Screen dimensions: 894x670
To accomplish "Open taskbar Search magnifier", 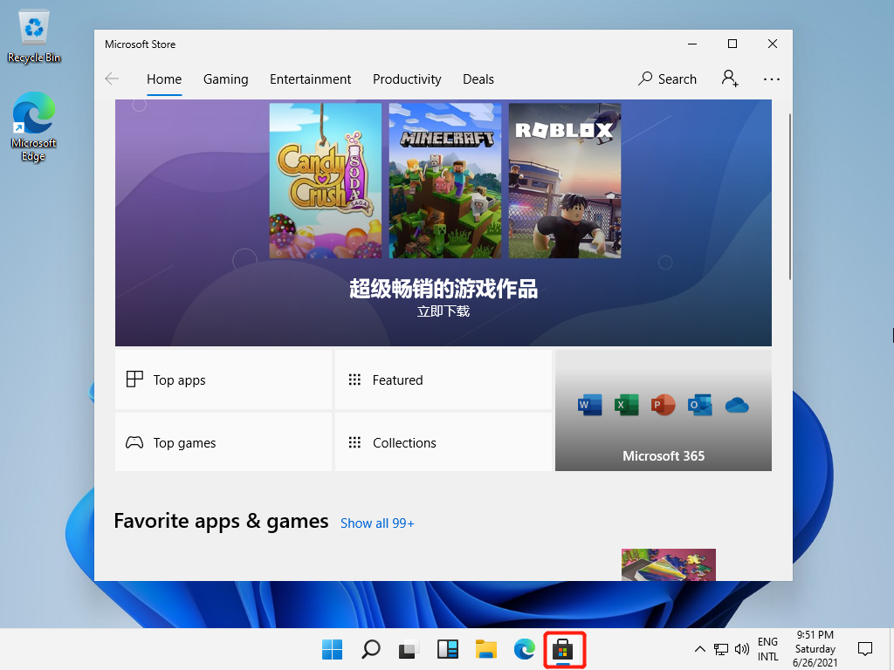I will 370,649.
